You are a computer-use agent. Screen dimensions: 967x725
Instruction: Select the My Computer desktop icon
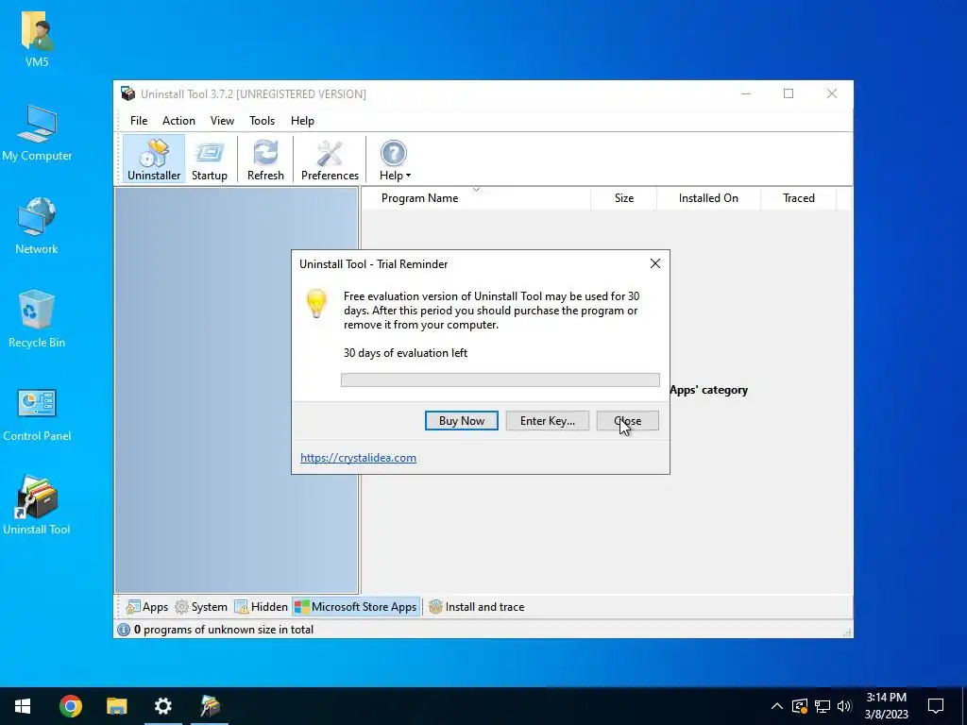[x=37, y=133]
